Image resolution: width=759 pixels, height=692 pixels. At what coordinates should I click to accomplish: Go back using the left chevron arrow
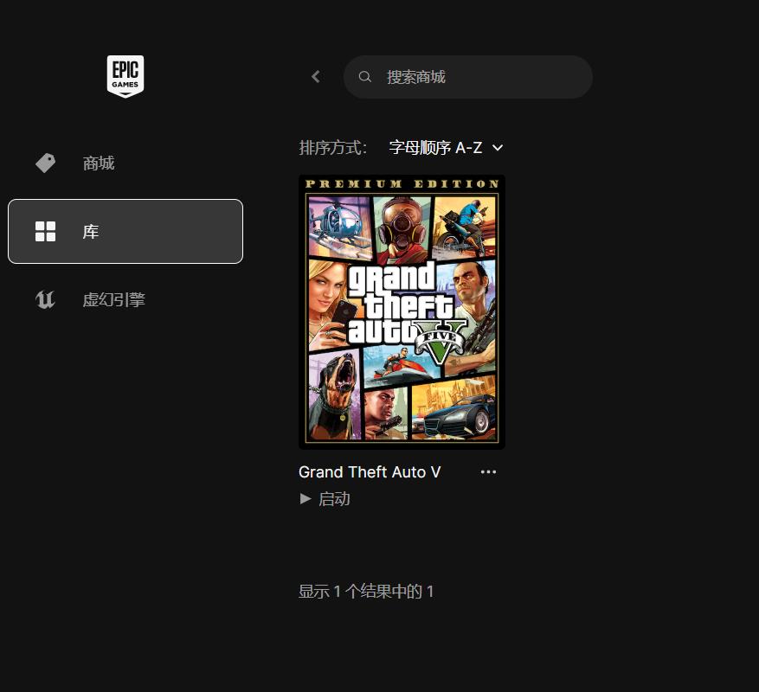[316, 77]
